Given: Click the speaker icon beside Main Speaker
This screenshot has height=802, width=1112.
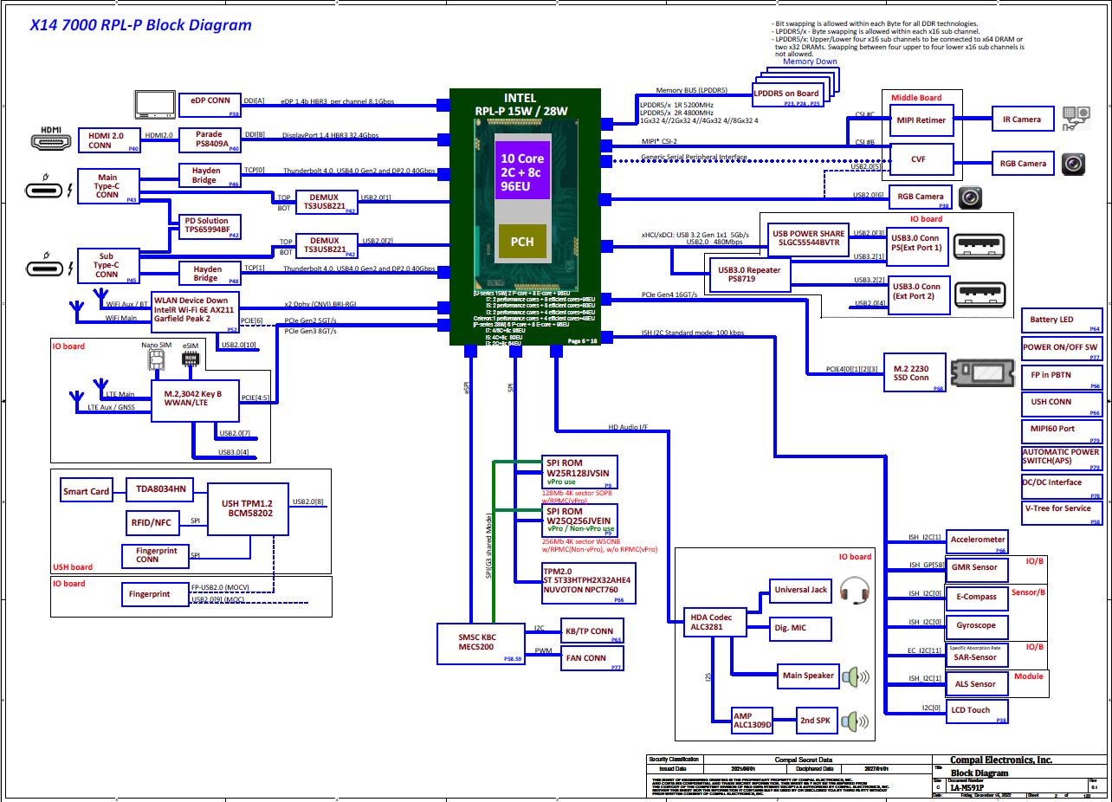Looking at the screenshot, I should (x=857, y=676).
